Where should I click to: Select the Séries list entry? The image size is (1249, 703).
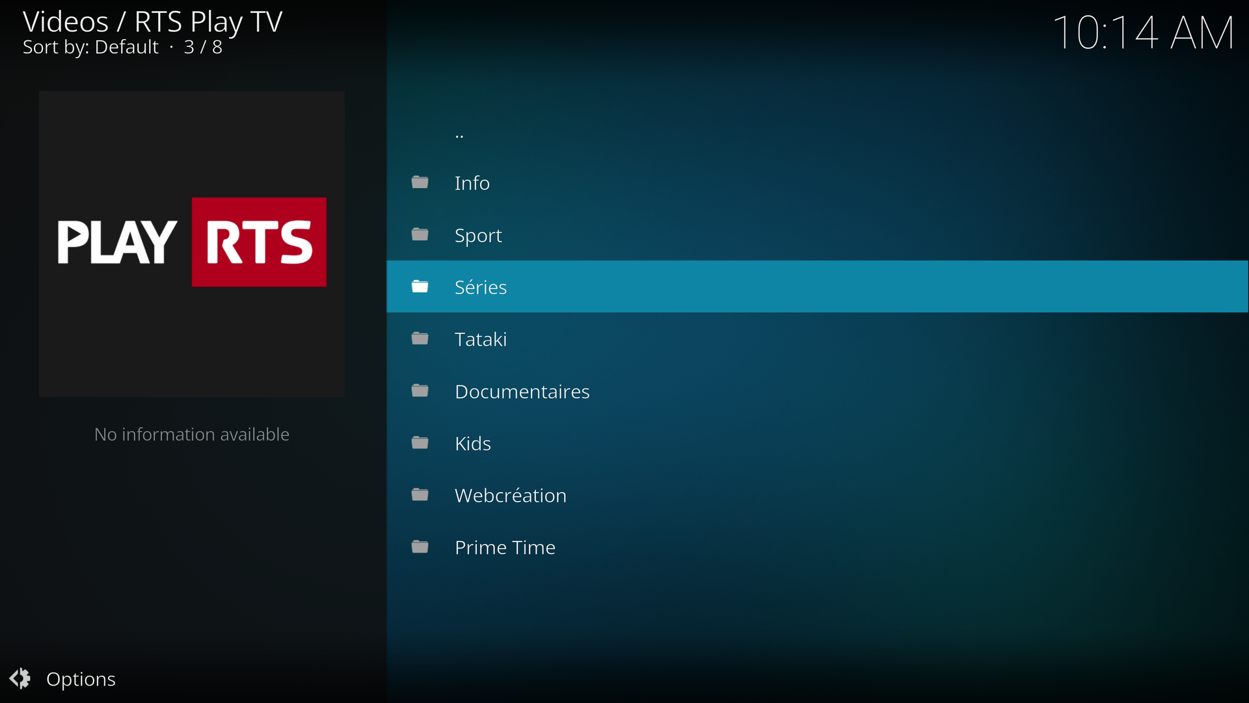(481, 287)
